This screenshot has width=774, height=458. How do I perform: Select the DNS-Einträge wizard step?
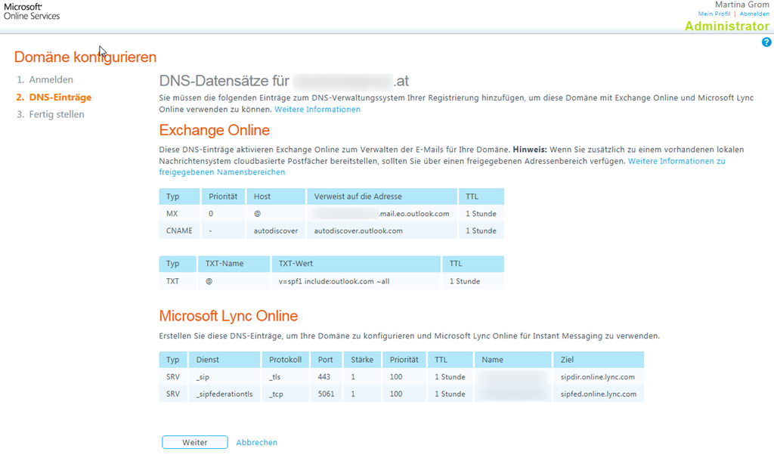60,97
